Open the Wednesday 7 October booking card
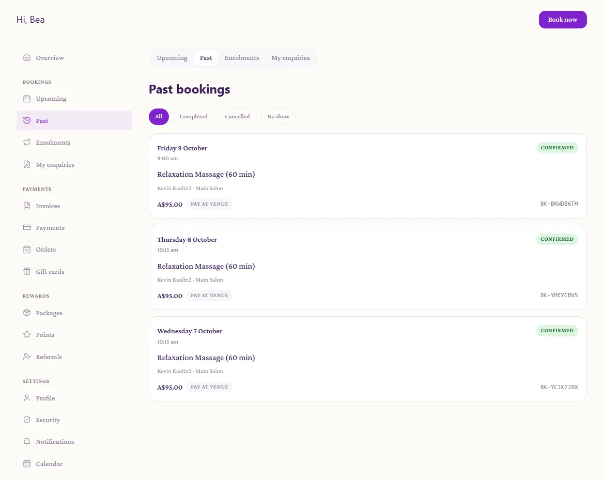 367,359
